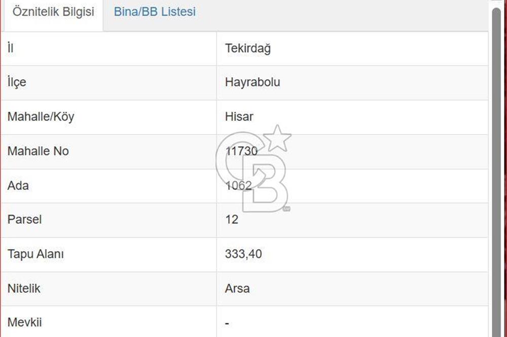Select the İlçe row label
Image resolution: width=507 pixels, height=337 pixels.
(x=17, y=82)
